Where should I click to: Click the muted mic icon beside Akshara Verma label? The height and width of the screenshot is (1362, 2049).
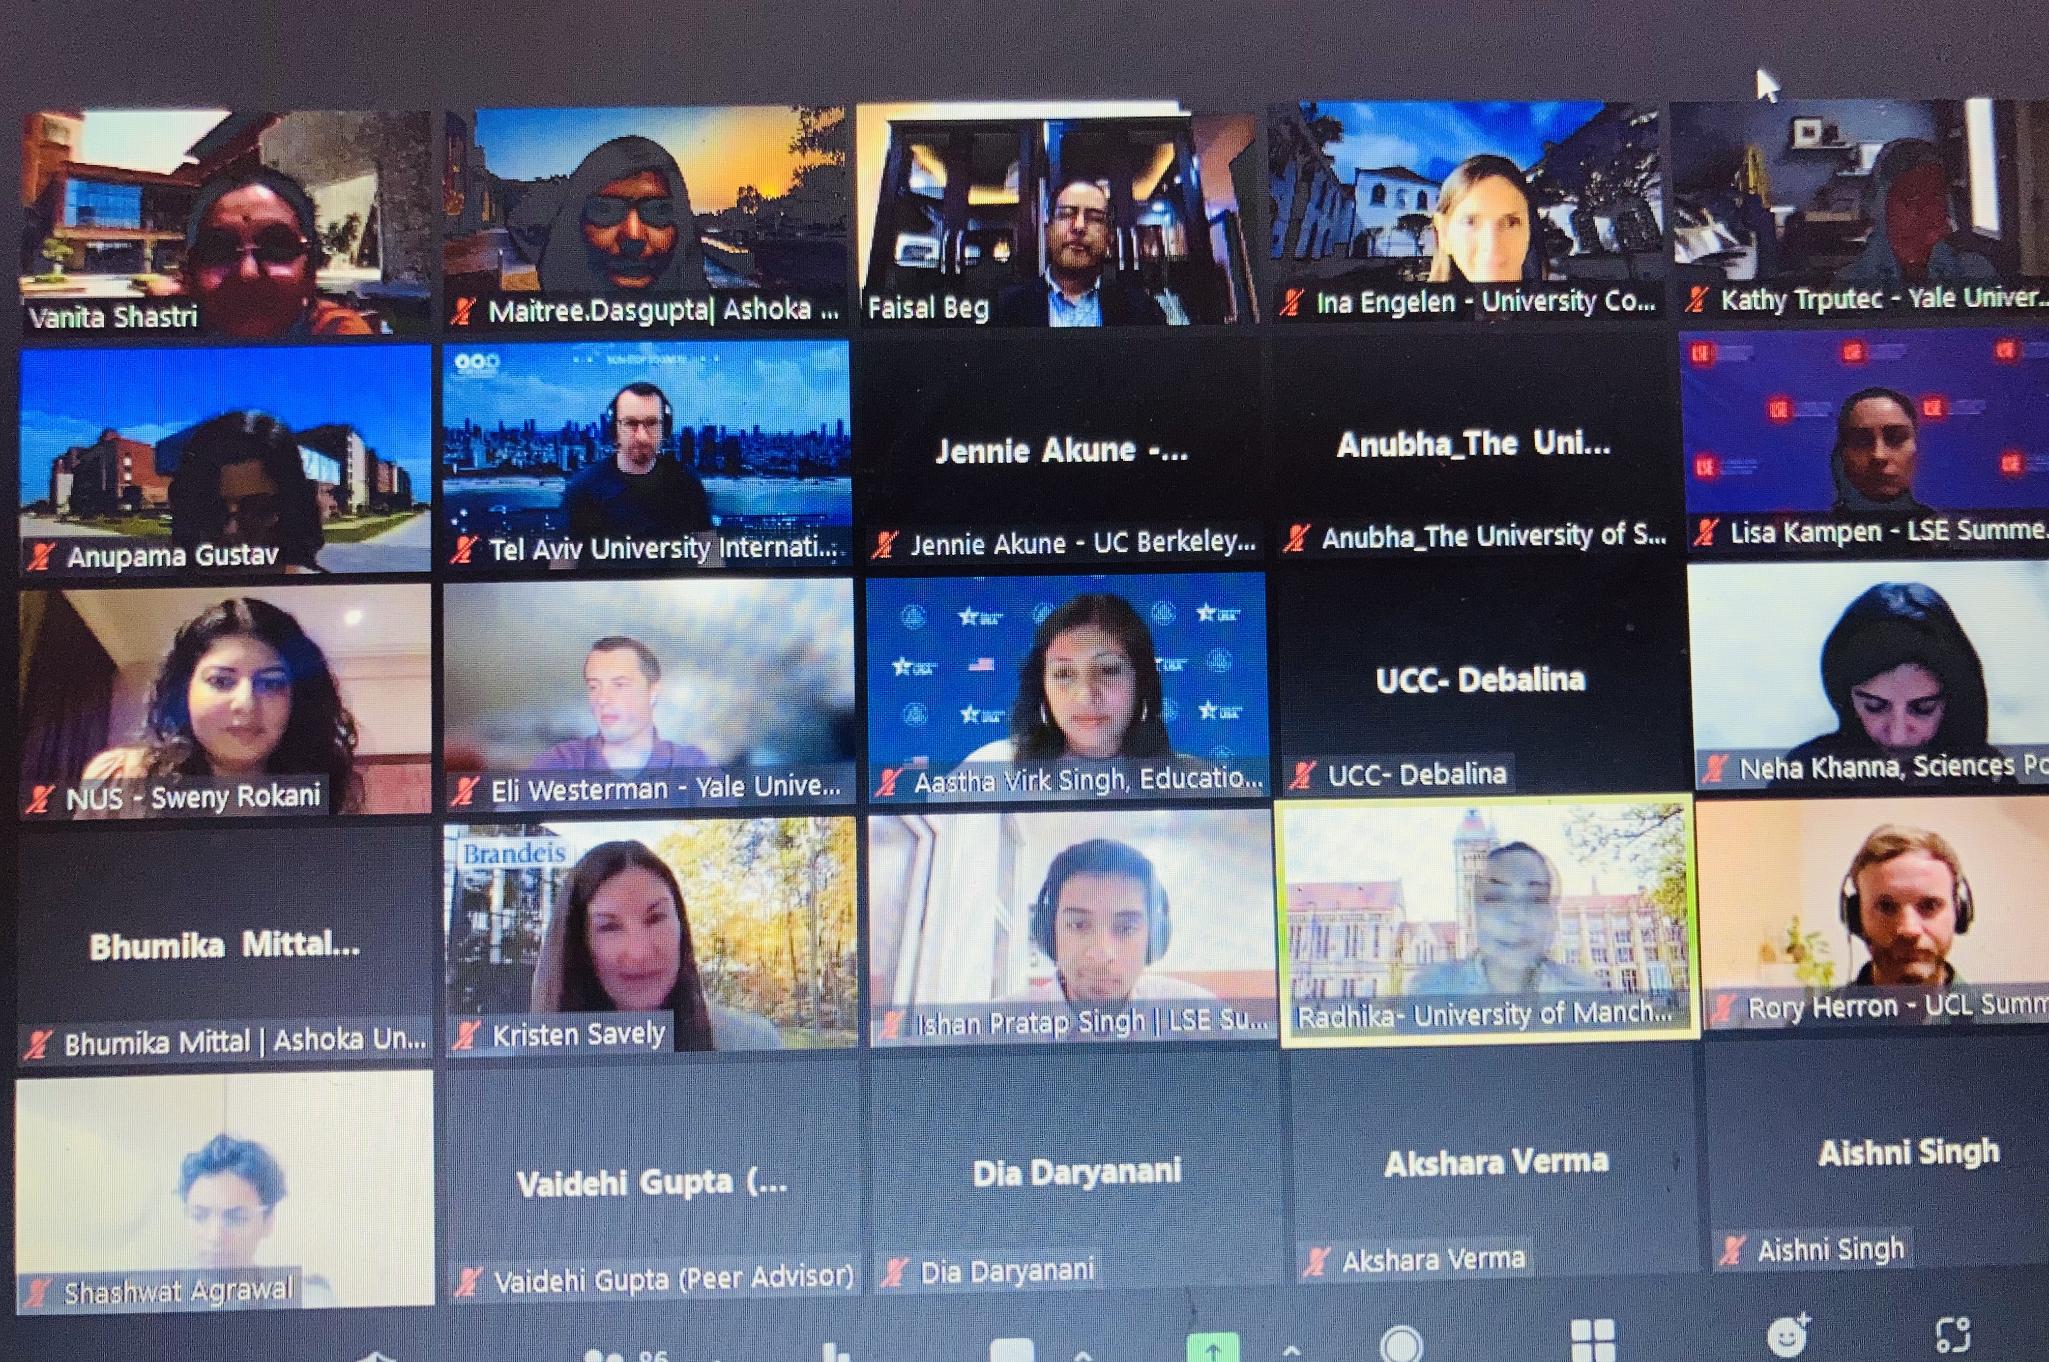point(1317,1260)
